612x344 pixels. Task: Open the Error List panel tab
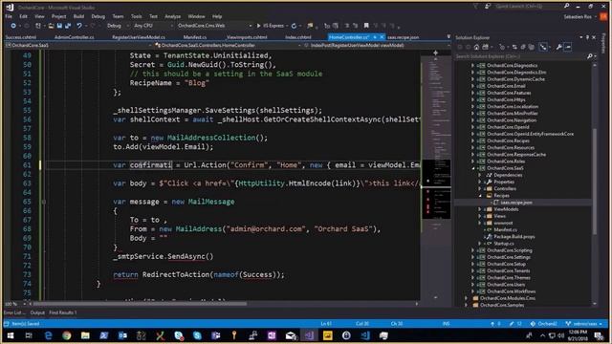[13, 312]
